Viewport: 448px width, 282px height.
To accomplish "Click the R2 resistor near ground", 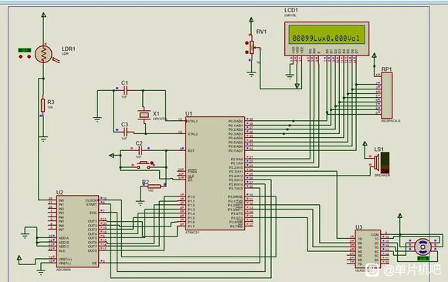I will tap(154, 186).
